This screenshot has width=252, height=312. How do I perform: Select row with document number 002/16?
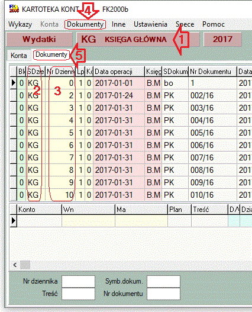click(131, 95)
